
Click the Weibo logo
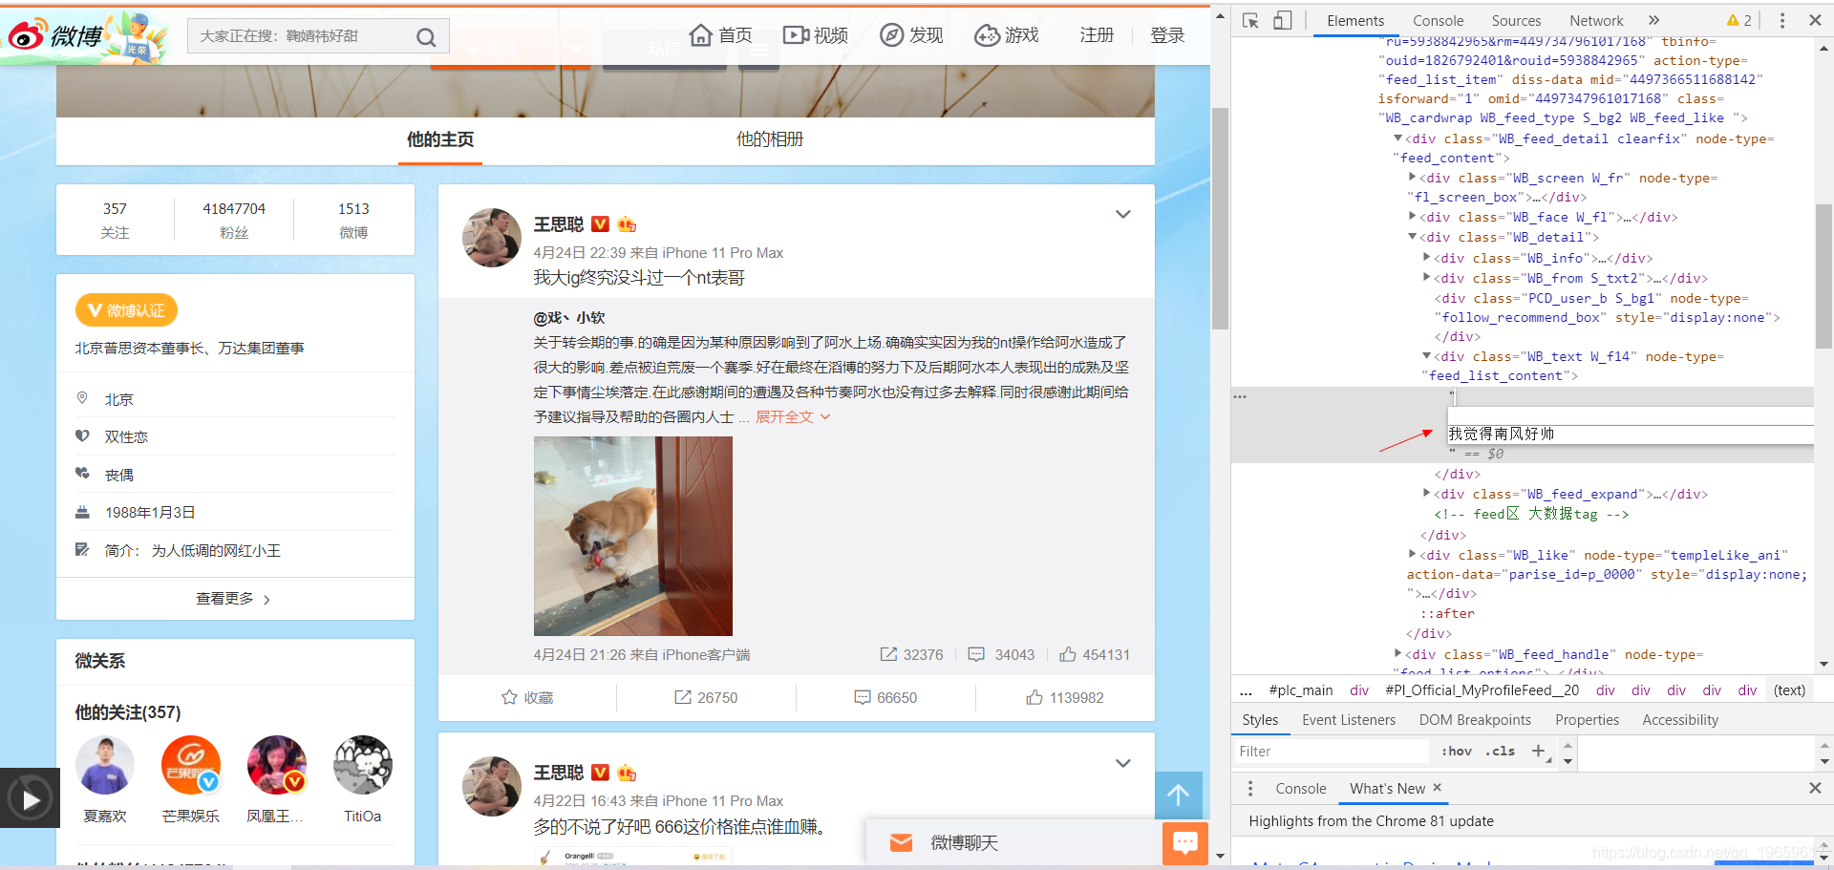[x=55, y=36]
